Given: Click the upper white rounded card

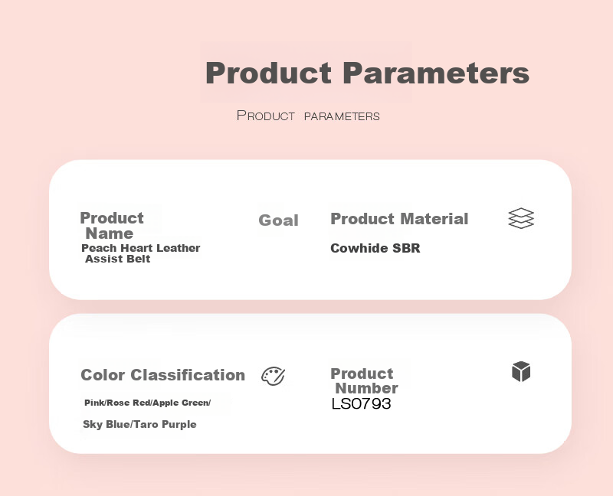Looking at the screenshot, I should tap(310, 230).
